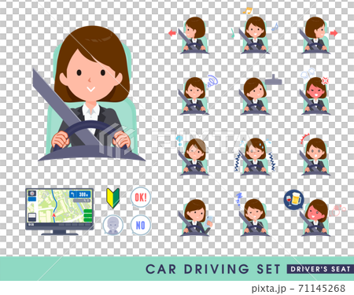Click the "CAR DRIVING SET" title text
Image resolution: width=354 pixels, height=295 pixels.
[213, 269]
